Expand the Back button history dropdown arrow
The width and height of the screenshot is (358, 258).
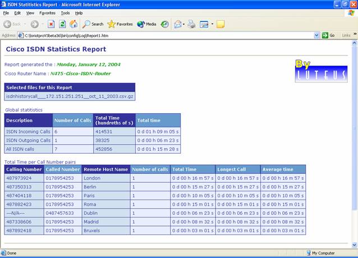25,24
